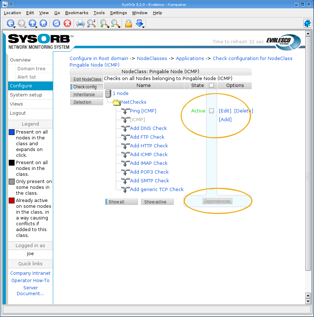Click the Show active button
Image resolution: width=314 pixels, height=317 pixels.
pos(157,202)
